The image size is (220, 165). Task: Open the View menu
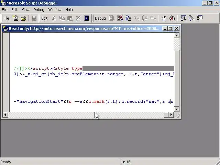25,10
